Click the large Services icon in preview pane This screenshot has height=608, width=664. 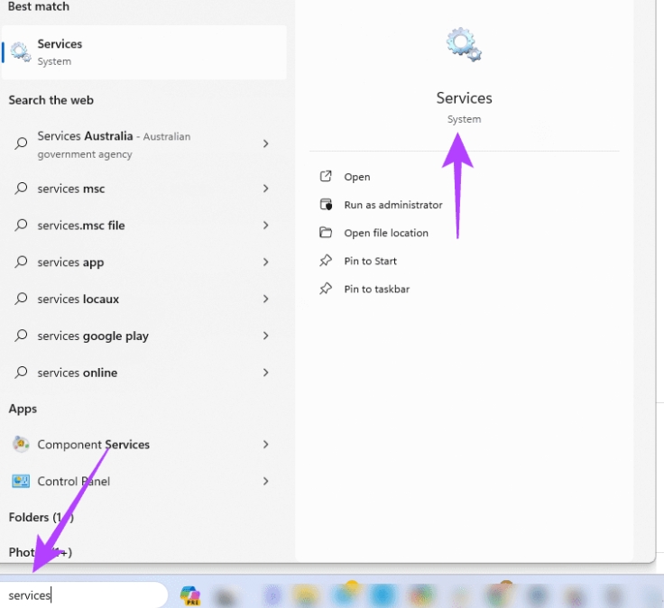[464, 45]
